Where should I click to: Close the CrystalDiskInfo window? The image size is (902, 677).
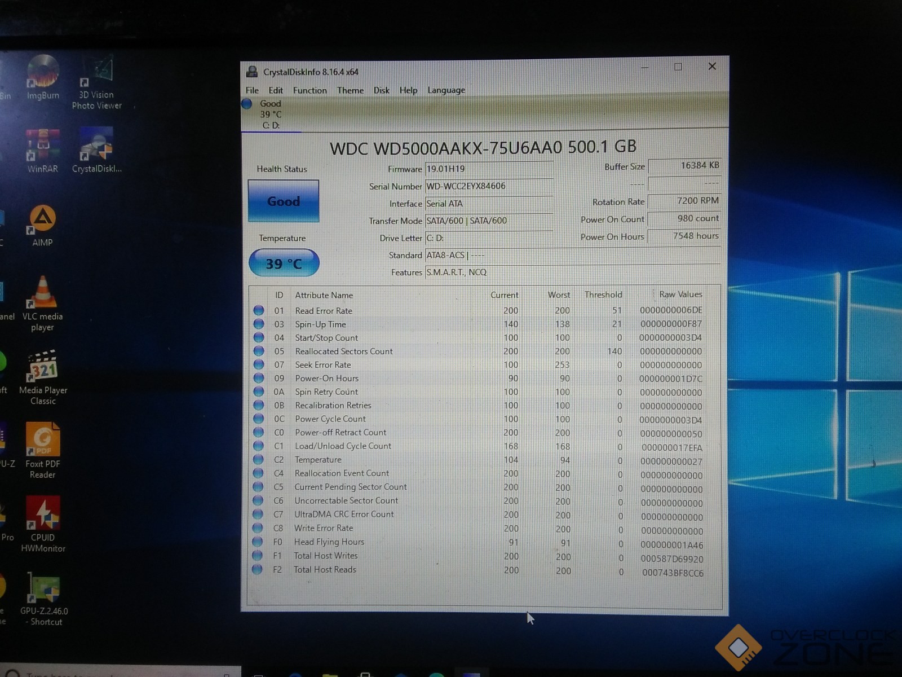[x=712, y=66]
